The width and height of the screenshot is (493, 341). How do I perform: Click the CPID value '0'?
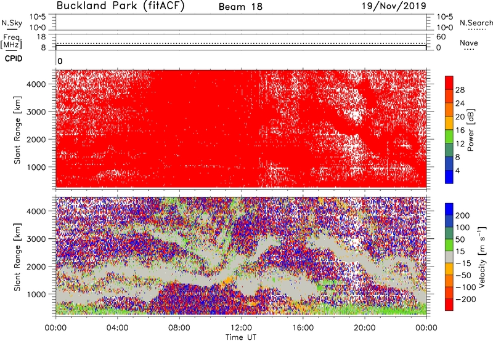pyautogui.click(x=60, y=61)
